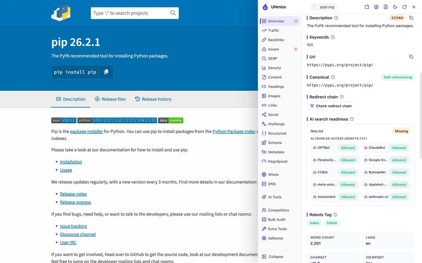Open the PageSpeed section
The image size is (422, 263).
tap(280, 161)
